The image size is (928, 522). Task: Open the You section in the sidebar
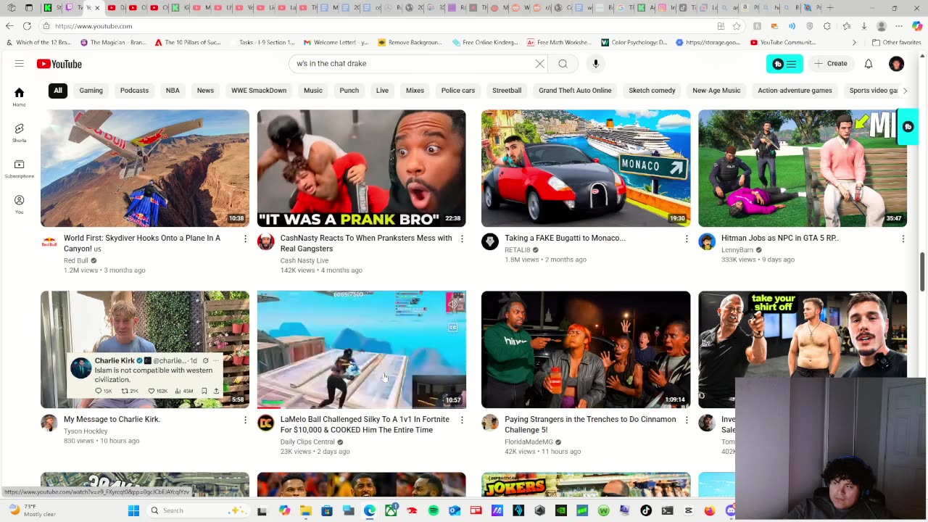tap(19, 204)
